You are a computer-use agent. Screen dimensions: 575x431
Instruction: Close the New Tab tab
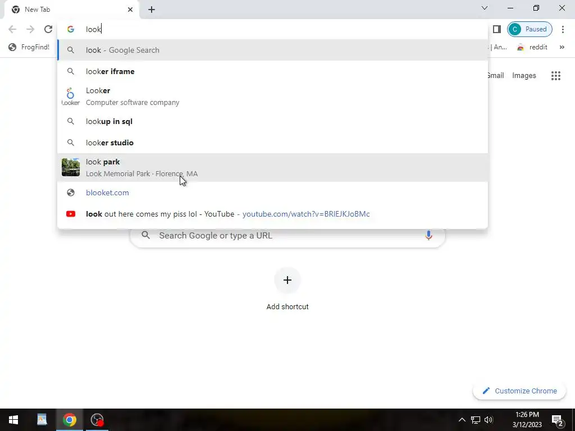(x=130, y=10)
